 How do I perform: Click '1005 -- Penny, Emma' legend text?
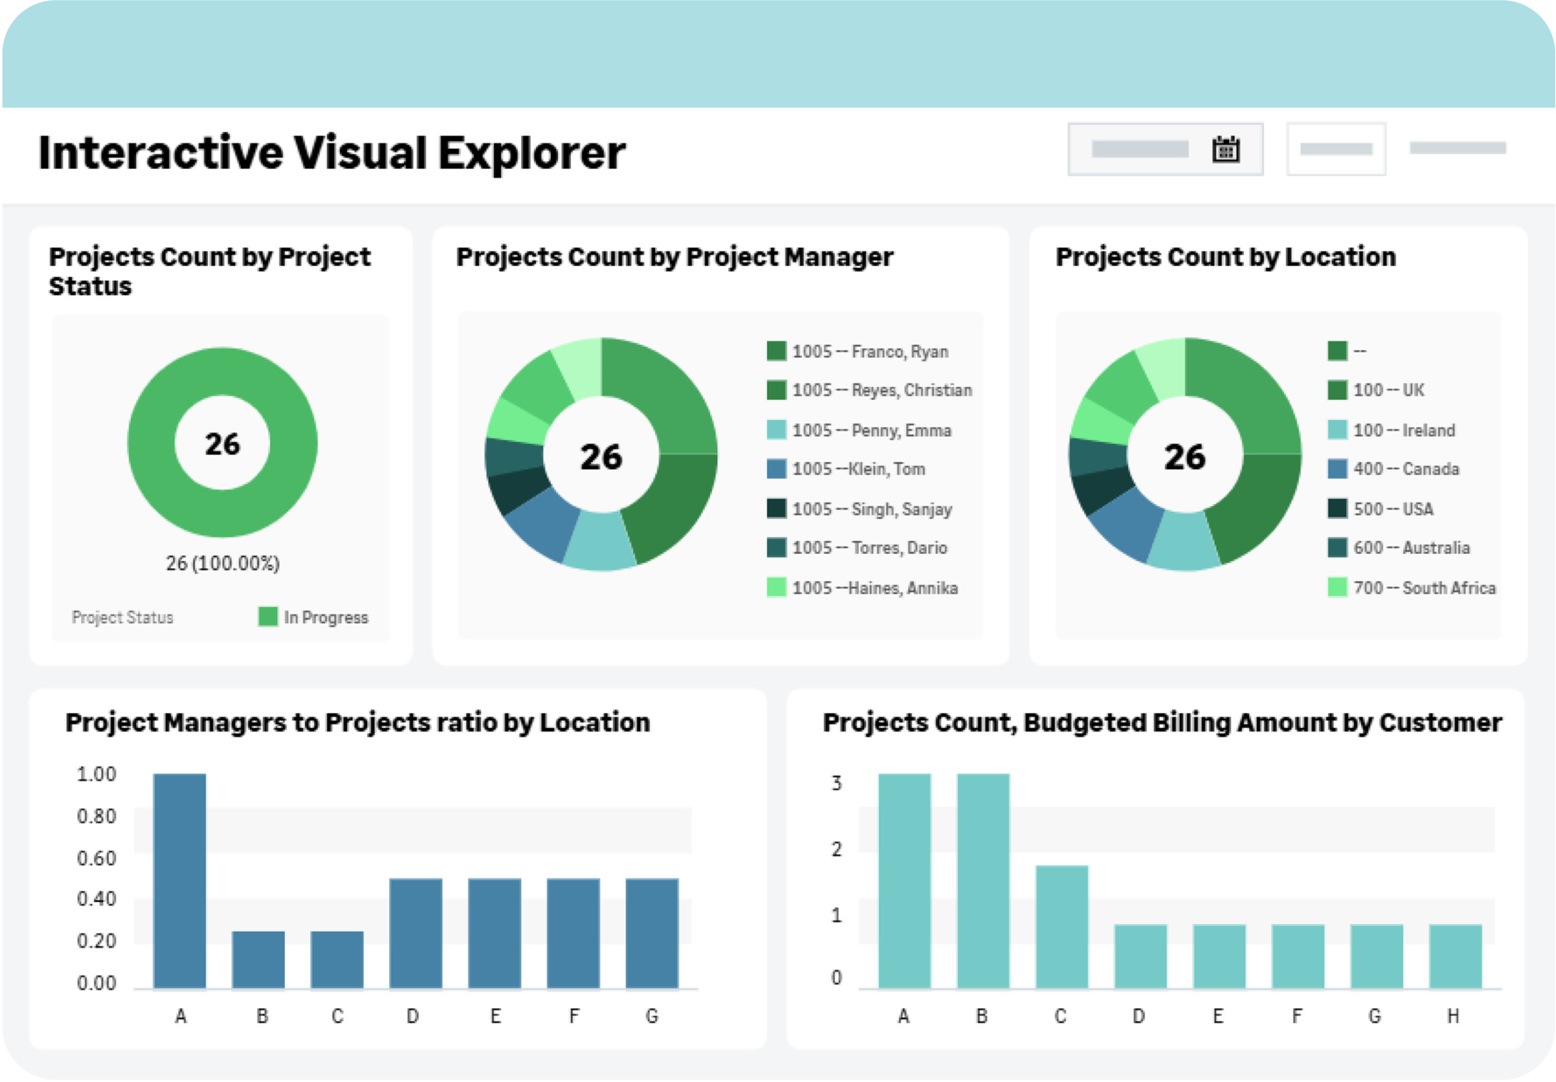pos(872,430)
